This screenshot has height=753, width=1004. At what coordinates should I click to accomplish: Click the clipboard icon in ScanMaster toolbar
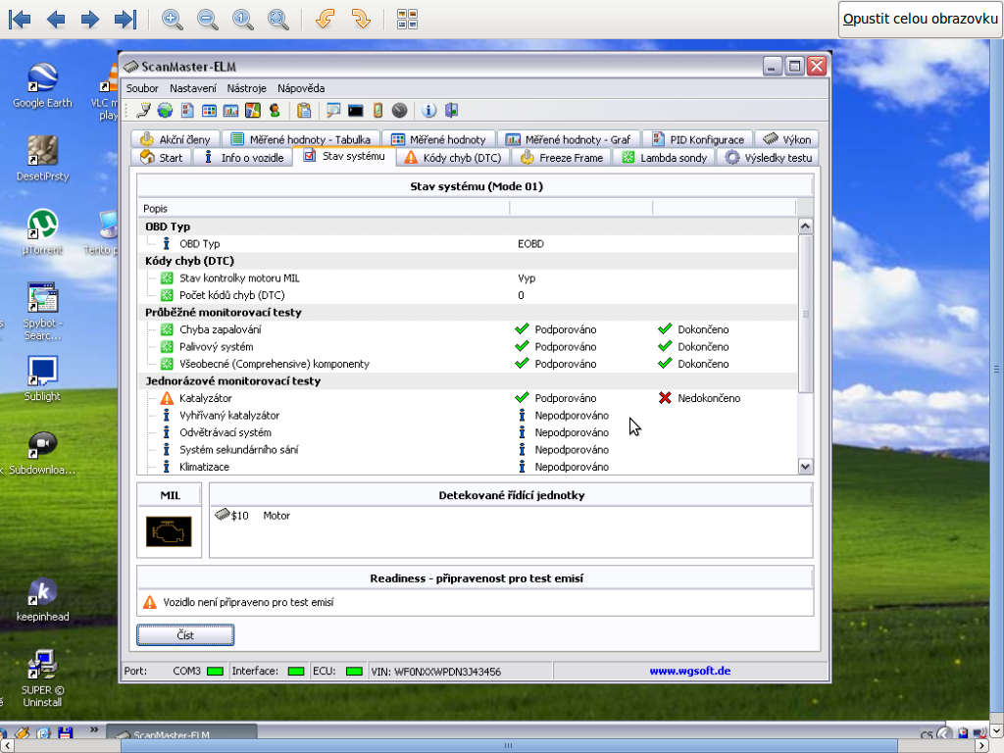point(304,111)
